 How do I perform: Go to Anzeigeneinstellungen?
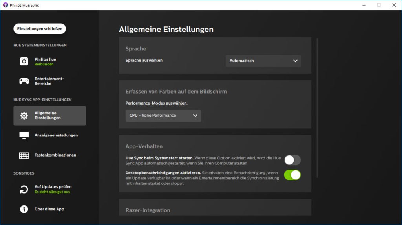pos(49,135)
